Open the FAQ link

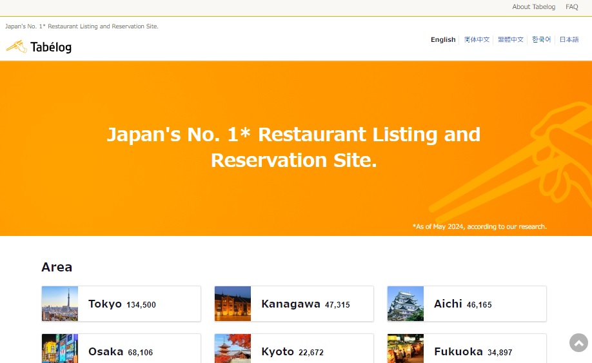coord(571,7)
